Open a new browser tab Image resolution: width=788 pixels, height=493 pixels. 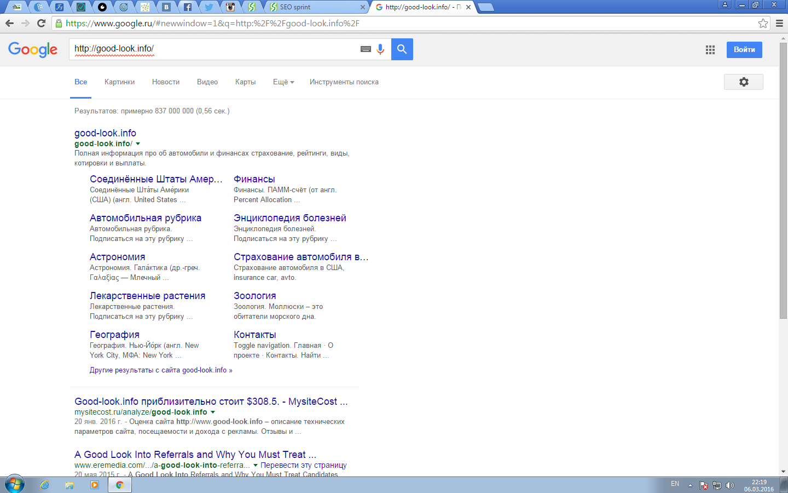tap(485, 7)
